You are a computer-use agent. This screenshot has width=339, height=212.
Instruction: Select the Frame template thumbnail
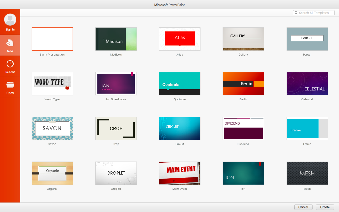[x=307, y=129]
